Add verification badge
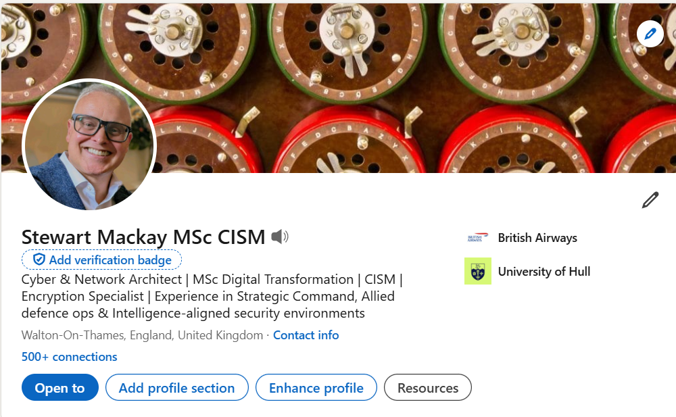Viewport: 676px width, 417px height. 101,260
